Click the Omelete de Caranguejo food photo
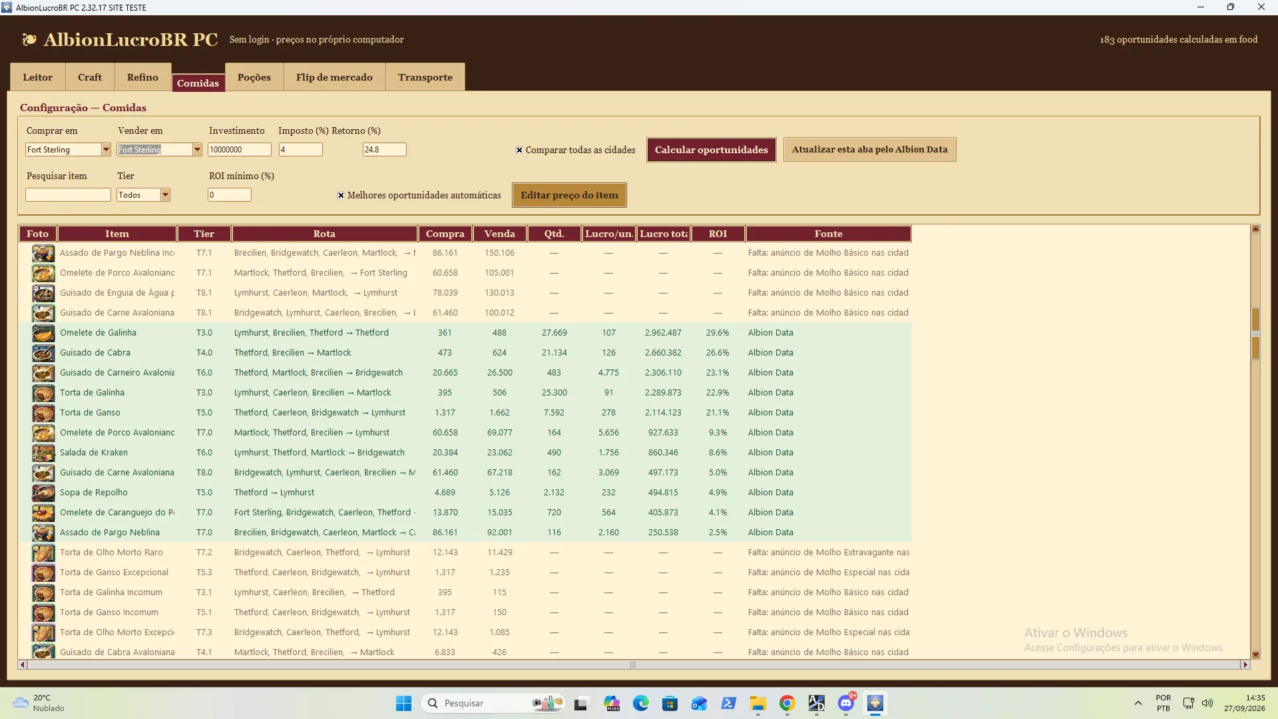 (43, 513)
